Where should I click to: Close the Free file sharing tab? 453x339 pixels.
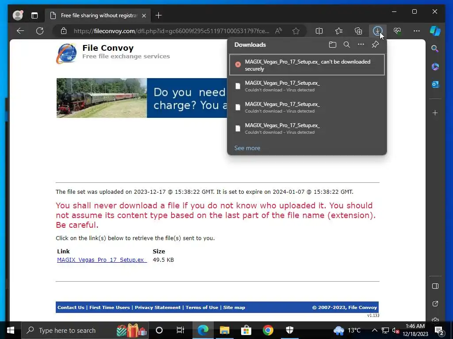(144, 15)
